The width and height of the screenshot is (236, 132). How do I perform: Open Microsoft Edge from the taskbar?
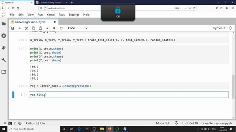click(x=79, y=129)
